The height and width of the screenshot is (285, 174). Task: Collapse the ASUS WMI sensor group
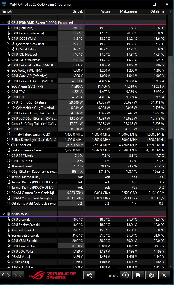[3, 214]
